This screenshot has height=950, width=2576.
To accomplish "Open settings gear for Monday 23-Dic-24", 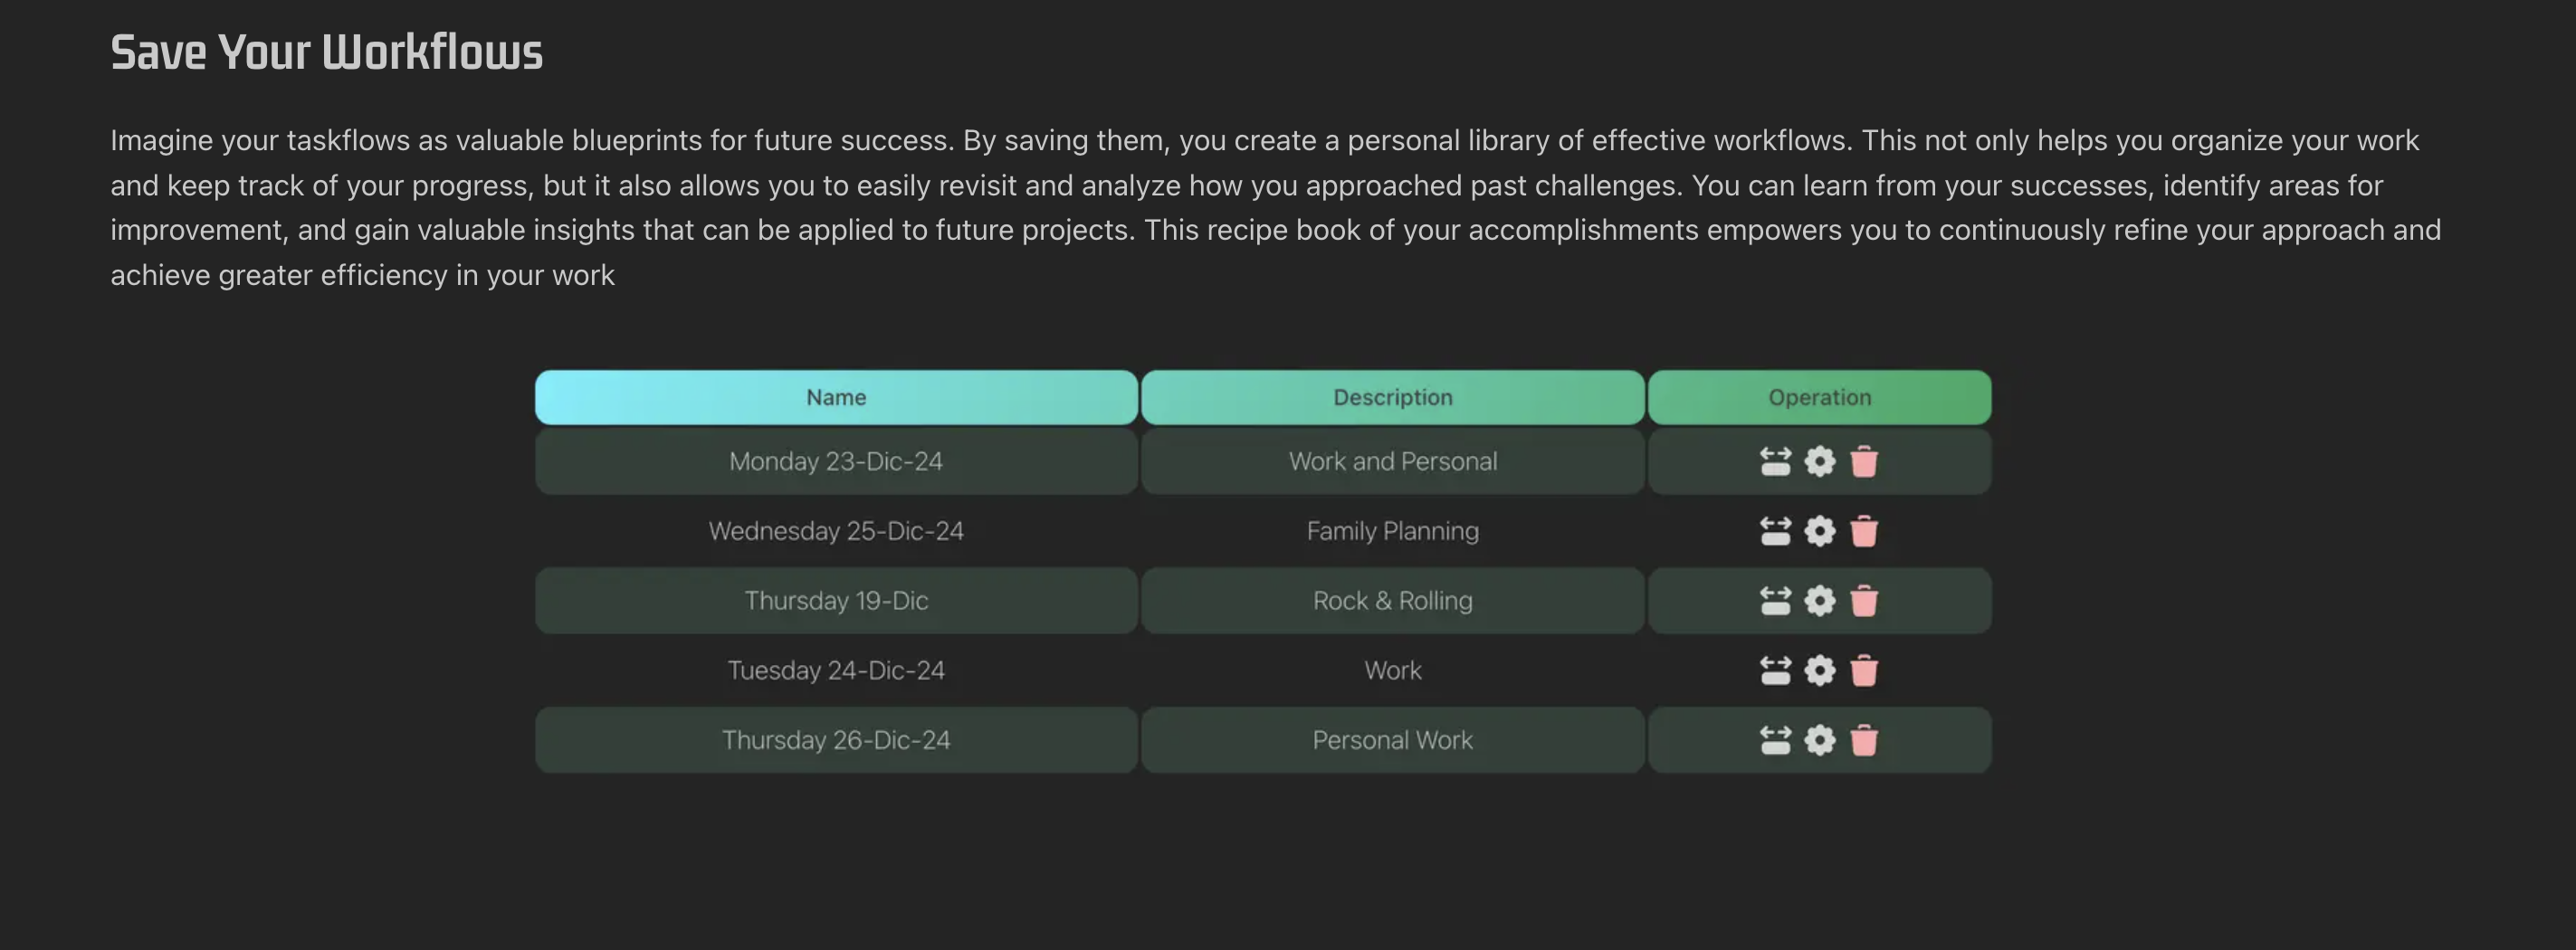I will [1819, 461].
